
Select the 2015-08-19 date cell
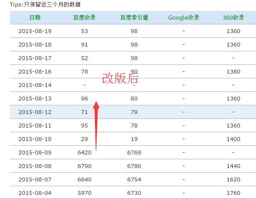point(35,31)
